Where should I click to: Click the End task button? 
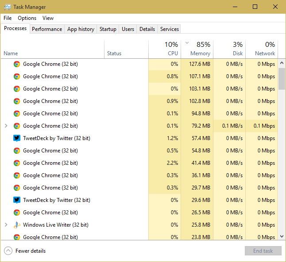pos(263,251)
